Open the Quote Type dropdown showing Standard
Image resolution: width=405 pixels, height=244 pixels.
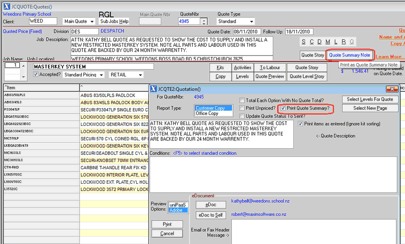coord(251,22)
